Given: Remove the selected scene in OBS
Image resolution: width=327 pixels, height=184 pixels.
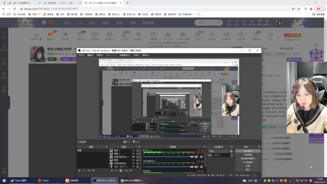Looking at the screenshot, I should 84,171.
